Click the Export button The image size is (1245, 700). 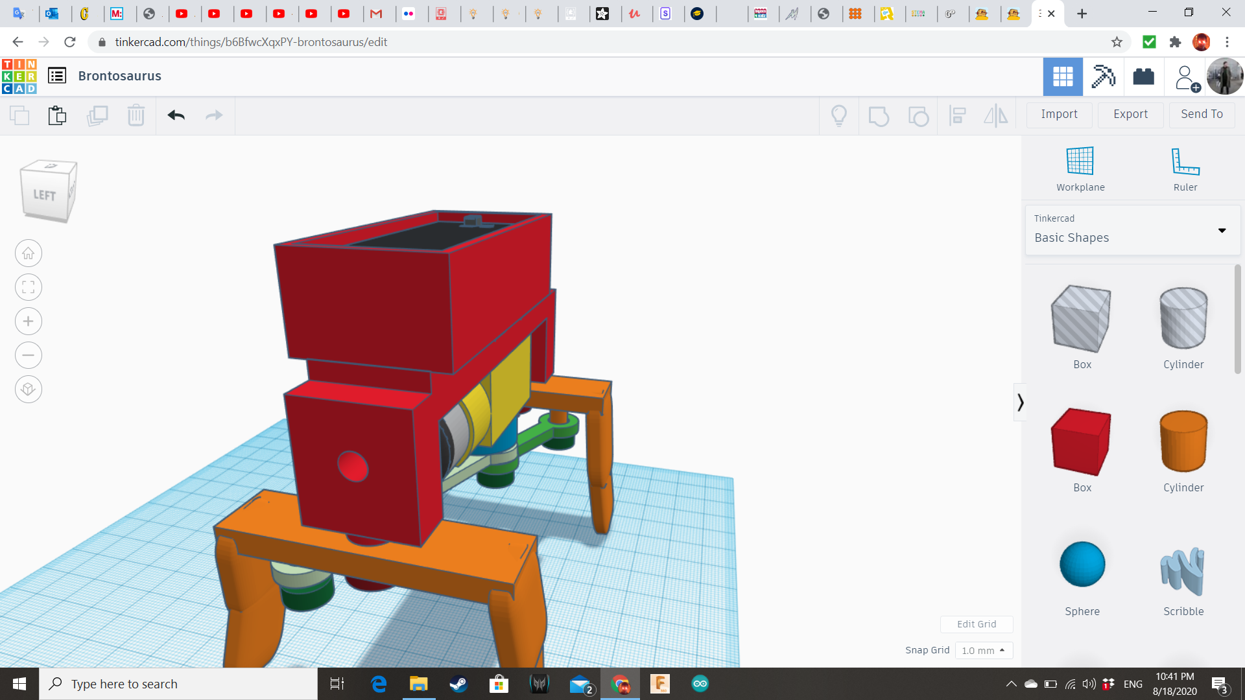click(1130, 114)
